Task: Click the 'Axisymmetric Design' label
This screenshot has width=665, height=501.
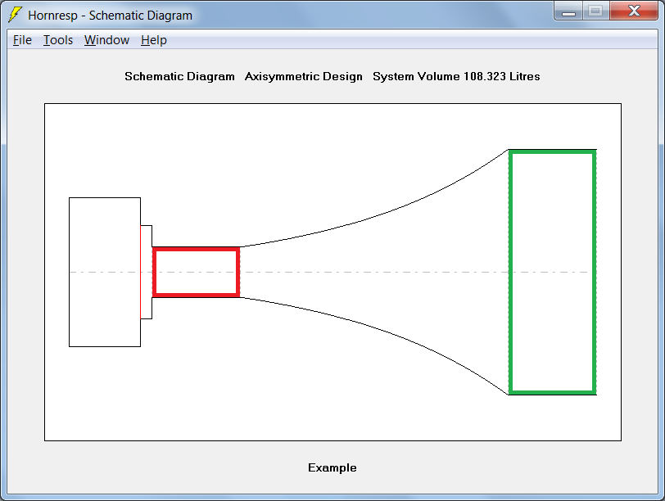Action: pos(304,76)
